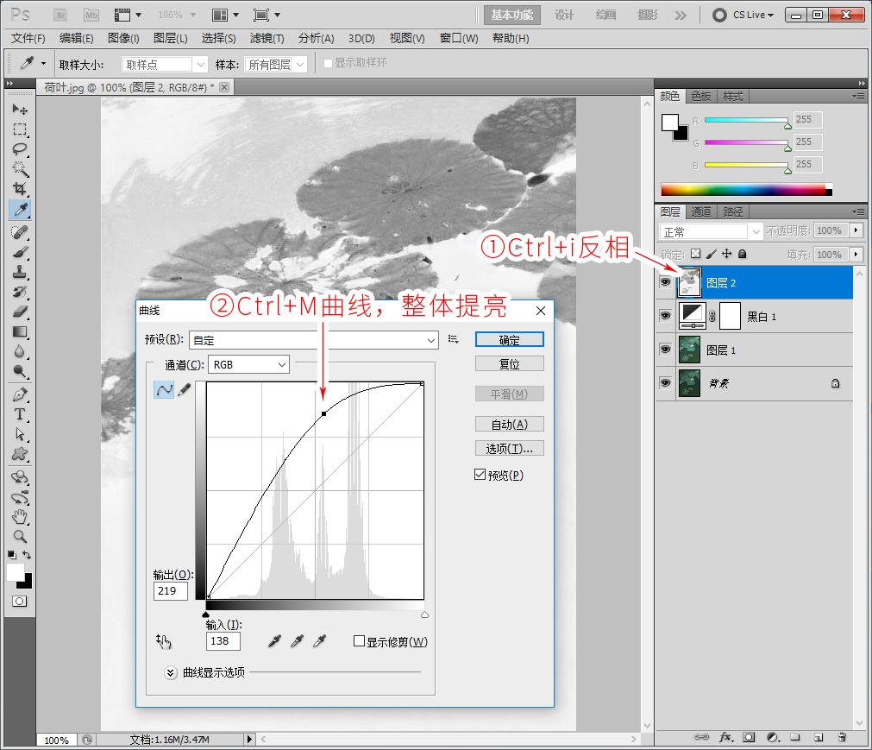The width and height of the screenshot is (872, 750).
Task: Switch to the 色板 Swatches tab
Action: click(x=700, y=97)
